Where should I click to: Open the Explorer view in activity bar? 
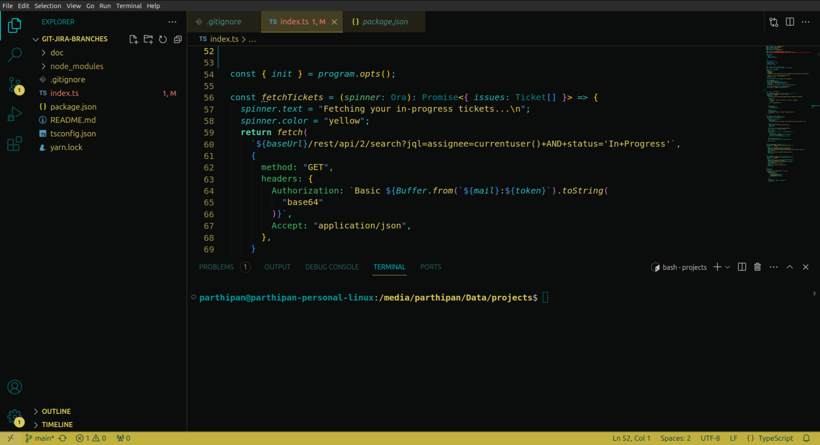pyautogui.click(x=14, y=25)
